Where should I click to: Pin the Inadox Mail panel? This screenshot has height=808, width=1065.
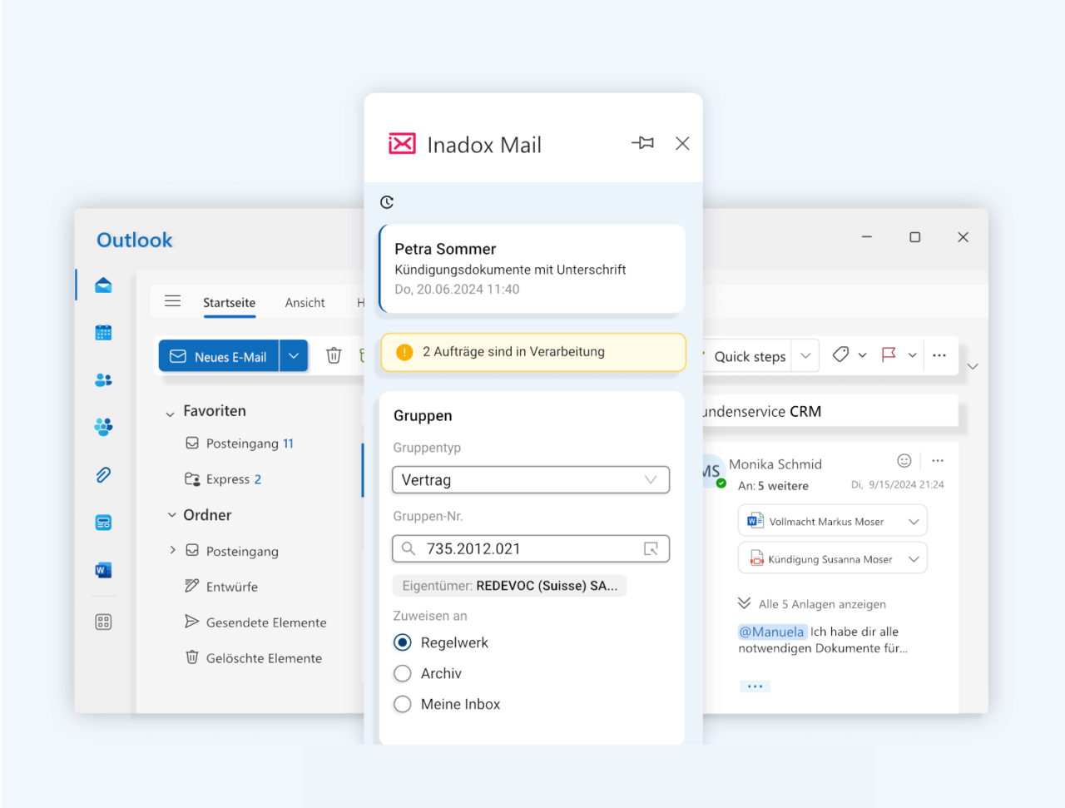(642, 143)
